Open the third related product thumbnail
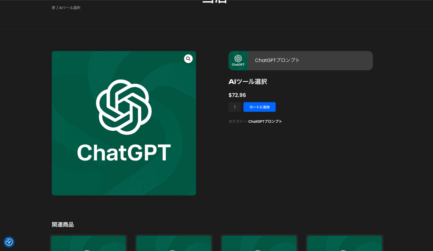Image resolution: width=433 pixels, height=251 pixels. click(x=259, y=243)
